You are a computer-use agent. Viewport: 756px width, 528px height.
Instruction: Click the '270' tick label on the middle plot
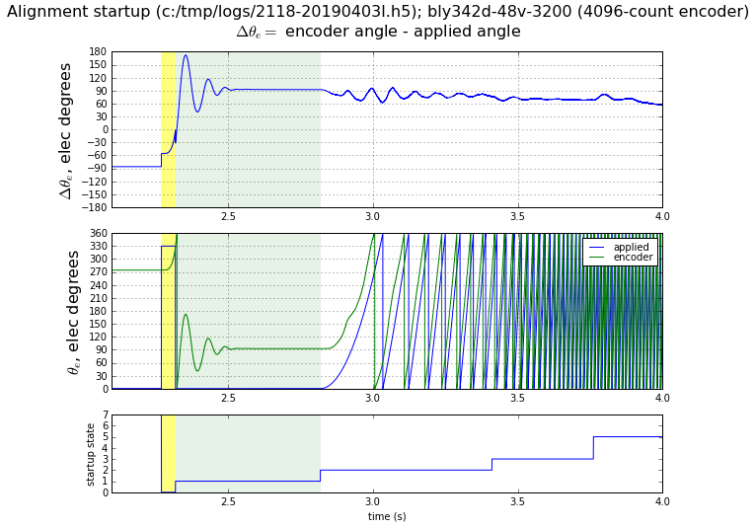click(x=98, y=272)
